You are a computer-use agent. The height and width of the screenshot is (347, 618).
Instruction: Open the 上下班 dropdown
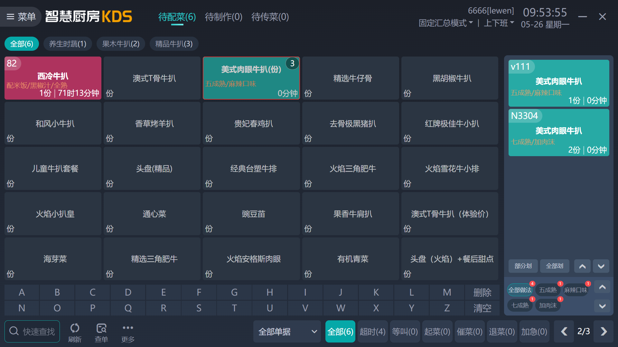[499, 23]
